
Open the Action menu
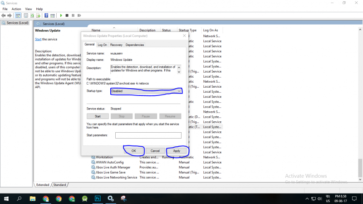(16, 9)
